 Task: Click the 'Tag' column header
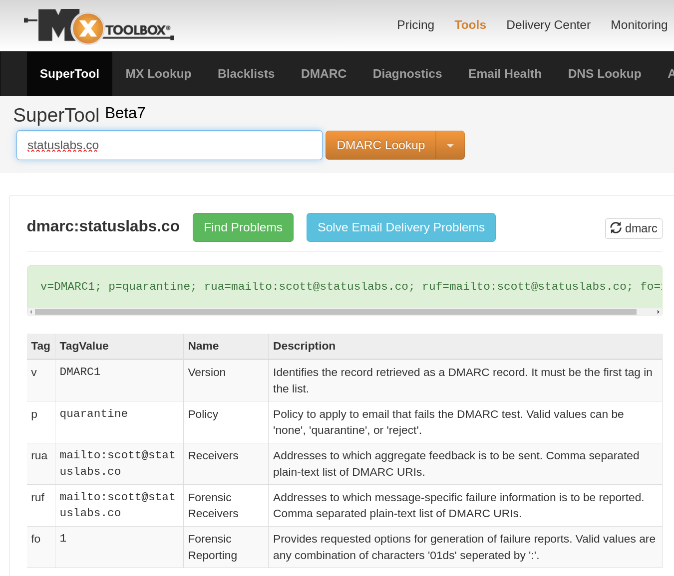point(40,346)
